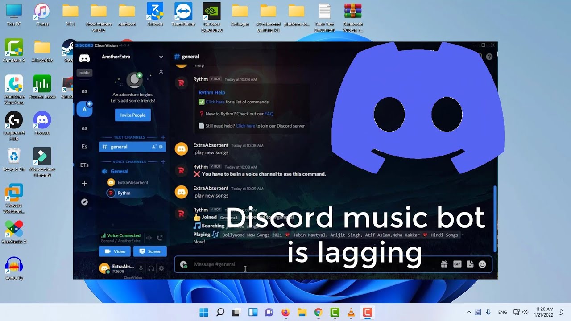Dismiss the 'An adventure begins' invite prompt
Viewport: 571px width, 321px height.
pyautogui.click(x=161, y=72)
